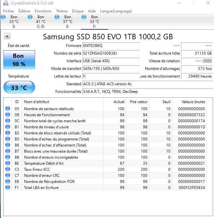
Task: Click the 33 °C temperature button
Action: click(x=19, y=87)
